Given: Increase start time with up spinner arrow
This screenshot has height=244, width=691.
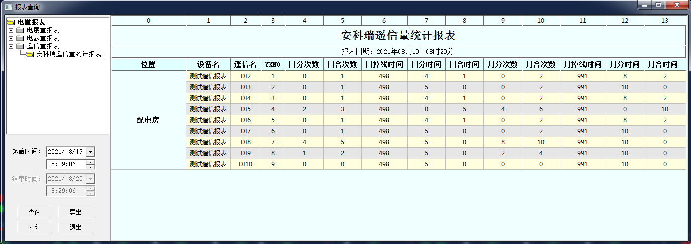Looking at the screenshot, I should tap(90, 162).
